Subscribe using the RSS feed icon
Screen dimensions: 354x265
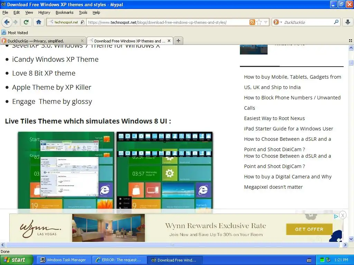click(252, 22)
